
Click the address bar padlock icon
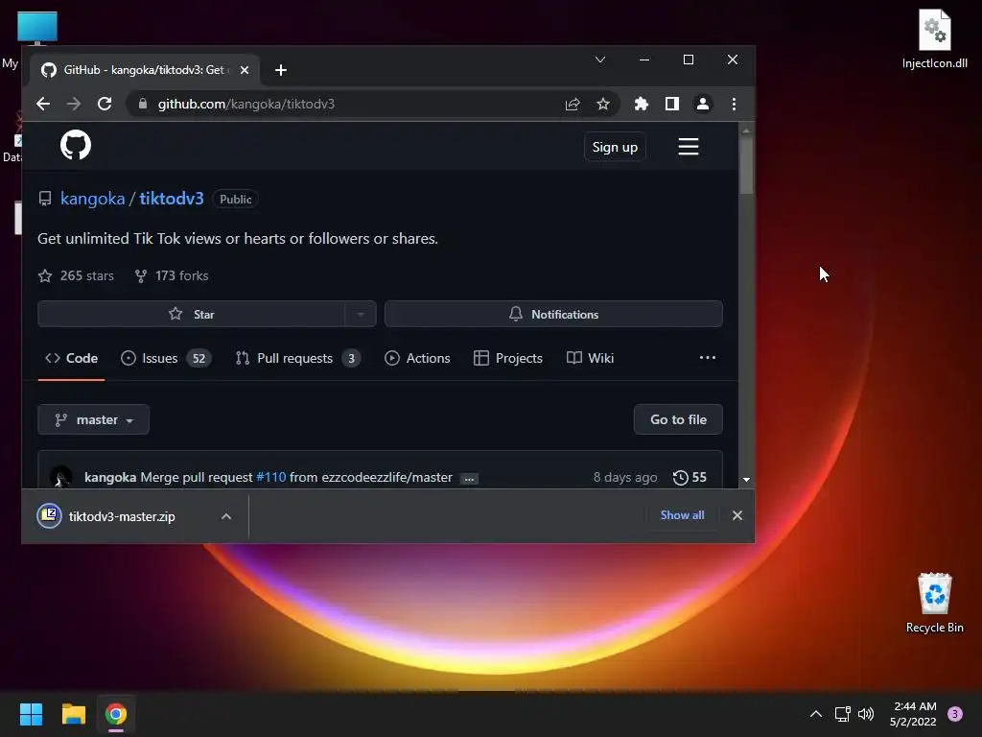pyautogui.click(x=143, y=104)
